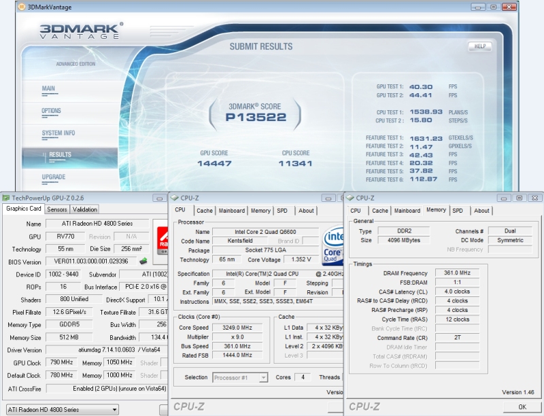Viewport: 544px width, 416px height.
Task: Click the right CPU-Z window title icon
Action: (x=350, y=198)
